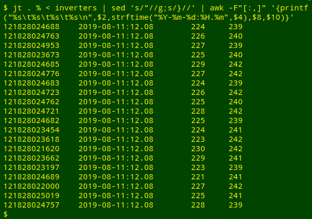Viewport: 312px width, 219px height.
Task: Select serial number 121828025019
Action: [x=31, y=196]
